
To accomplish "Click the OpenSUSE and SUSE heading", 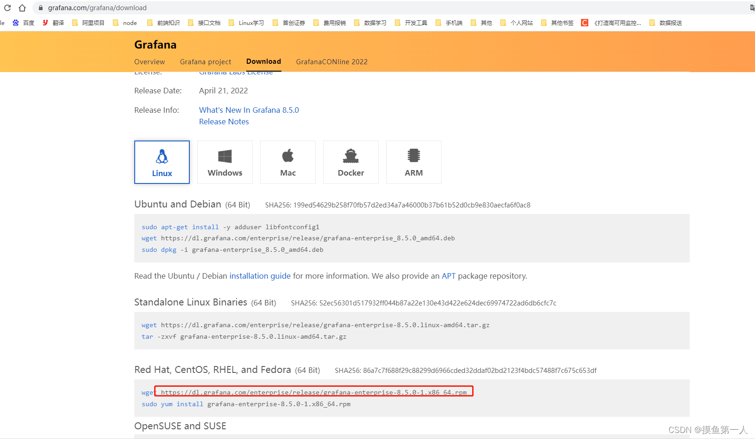I will click(x=180, y=426).
